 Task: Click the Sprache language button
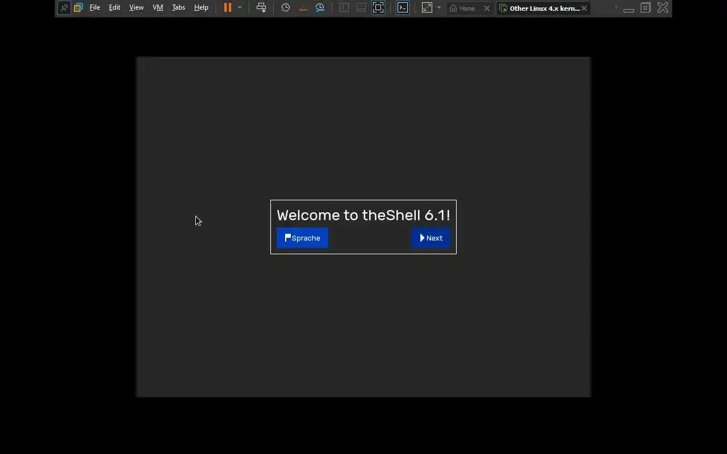(302, 238)
